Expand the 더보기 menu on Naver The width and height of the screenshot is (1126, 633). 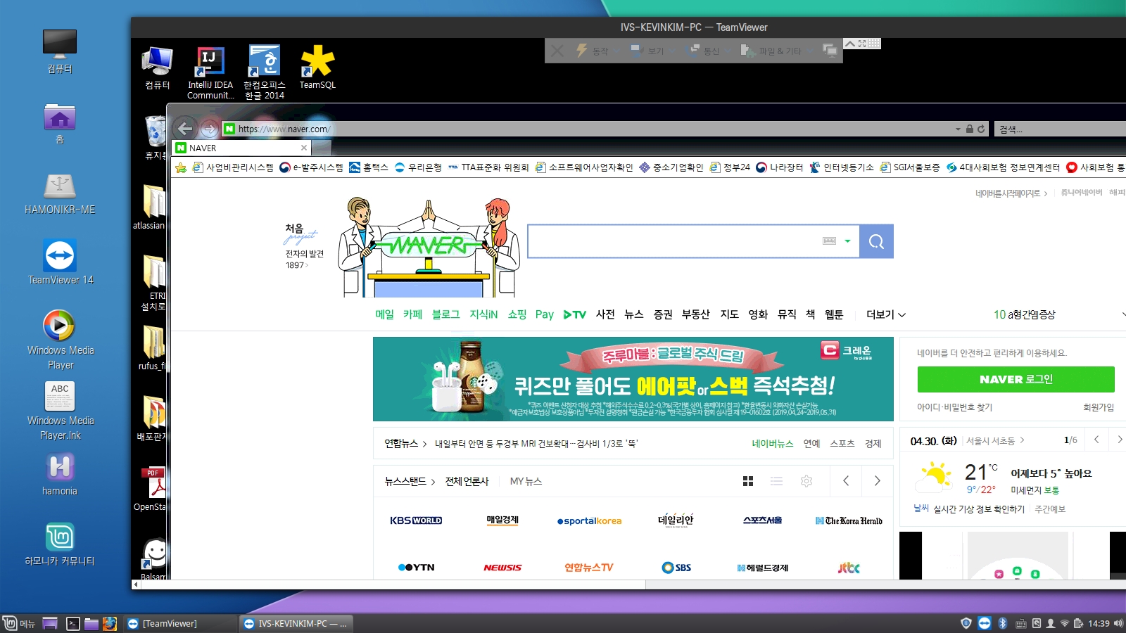tap(885, 314)
